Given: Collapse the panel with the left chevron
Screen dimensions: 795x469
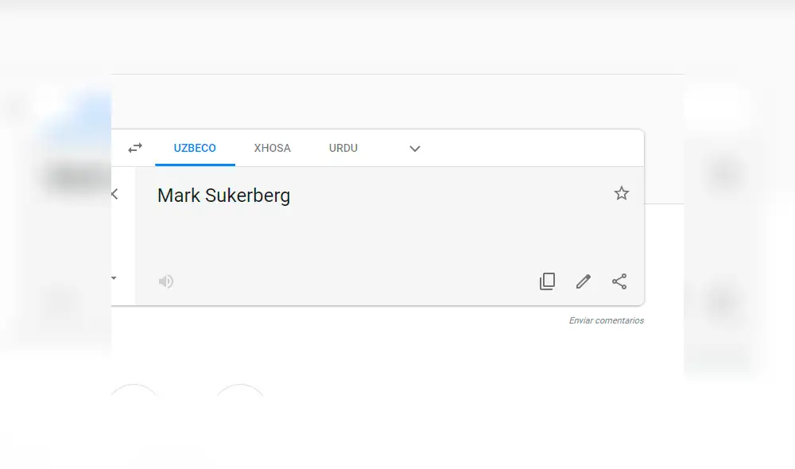Looking at the screenshot, I should coord(114,193).
